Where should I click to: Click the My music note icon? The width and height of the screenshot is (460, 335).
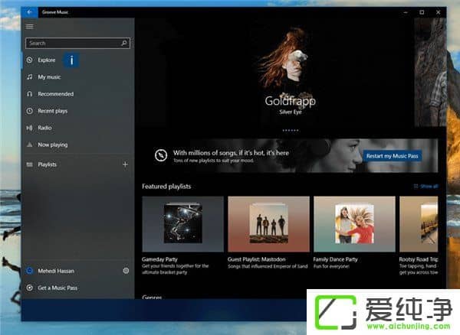point(29,77)
